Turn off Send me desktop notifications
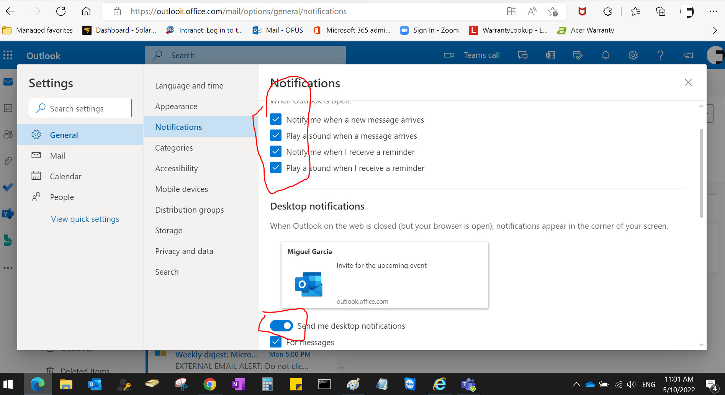 281,326
